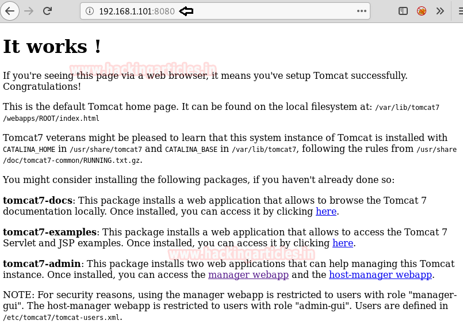Screen dimensions: 463x328
Task: Click the address bar showing 192.168.1.101:8080
Action: [225, 12]
